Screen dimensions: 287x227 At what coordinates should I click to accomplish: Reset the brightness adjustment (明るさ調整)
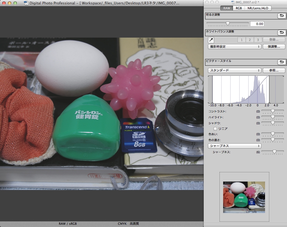tap(281, 16)
